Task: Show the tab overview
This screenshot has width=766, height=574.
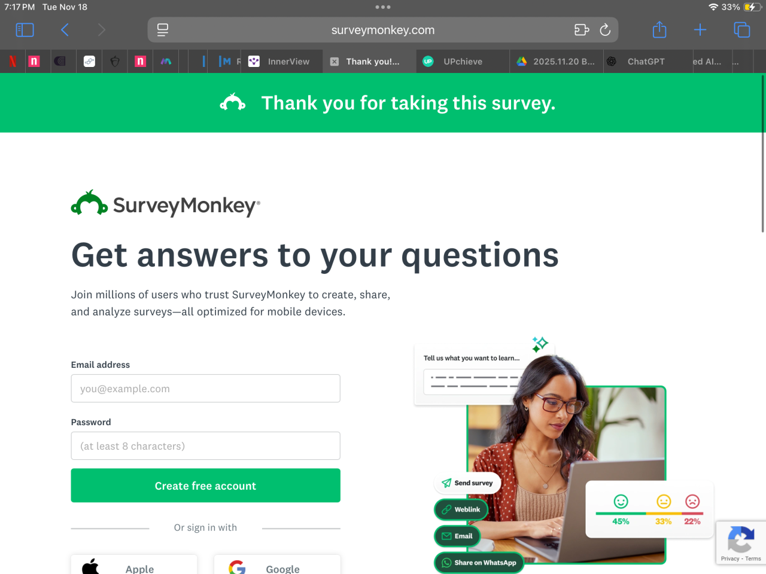Action: [742, 30]
